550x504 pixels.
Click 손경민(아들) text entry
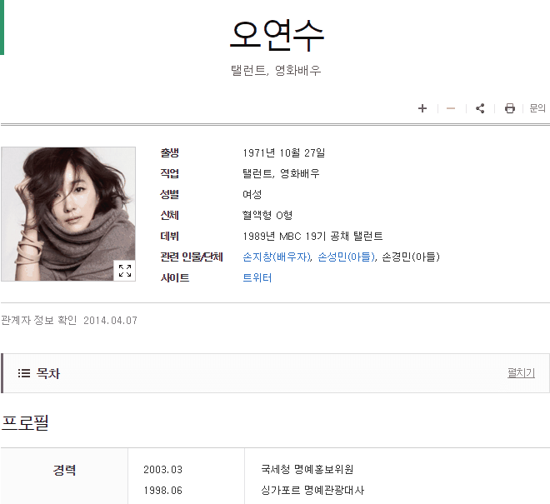click(x=411, y=257)
